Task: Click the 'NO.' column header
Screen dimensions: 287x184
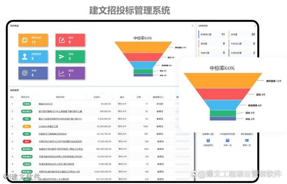Action: click(12, 97)
